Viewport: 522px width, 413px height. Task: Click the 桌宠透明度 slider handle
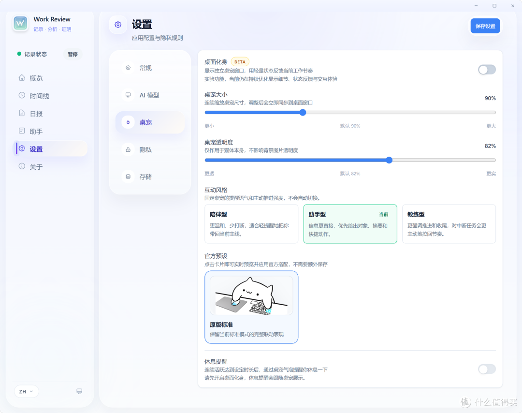[389, 160]
